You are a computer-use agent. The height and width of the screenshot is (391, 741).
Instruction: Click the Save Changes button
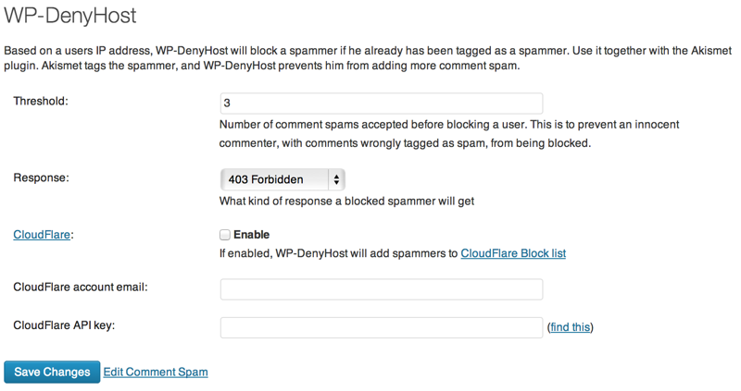point(52,372)
